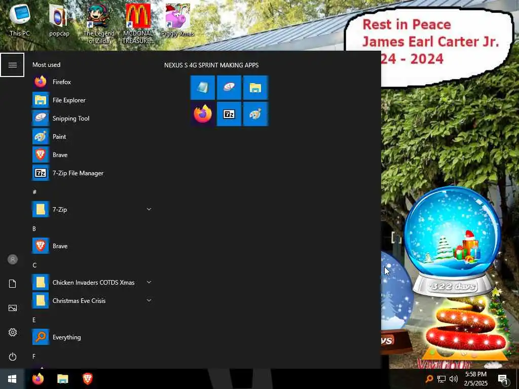Click the network icon in the system tray

[441, 379]
